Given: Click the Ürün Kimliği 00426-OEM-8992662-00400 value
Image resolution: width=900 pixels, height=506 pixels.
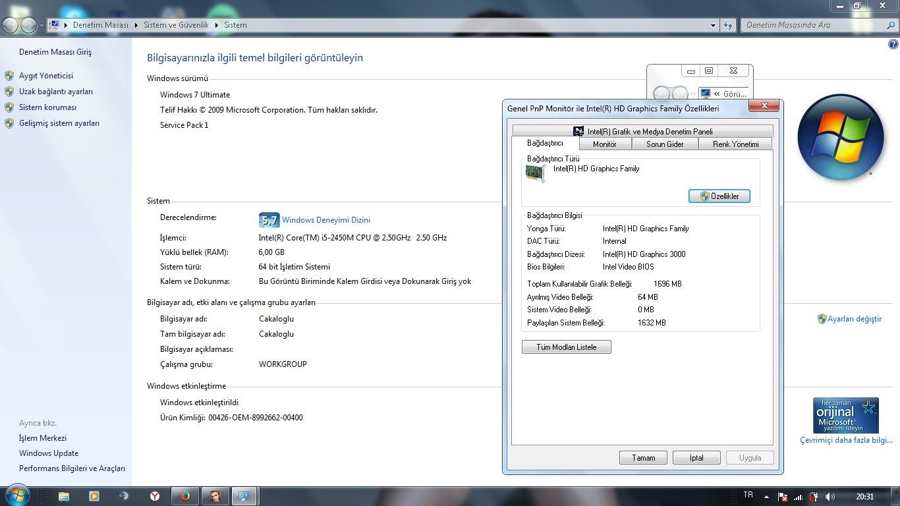Looking at the screenshot, I should 256,418.
